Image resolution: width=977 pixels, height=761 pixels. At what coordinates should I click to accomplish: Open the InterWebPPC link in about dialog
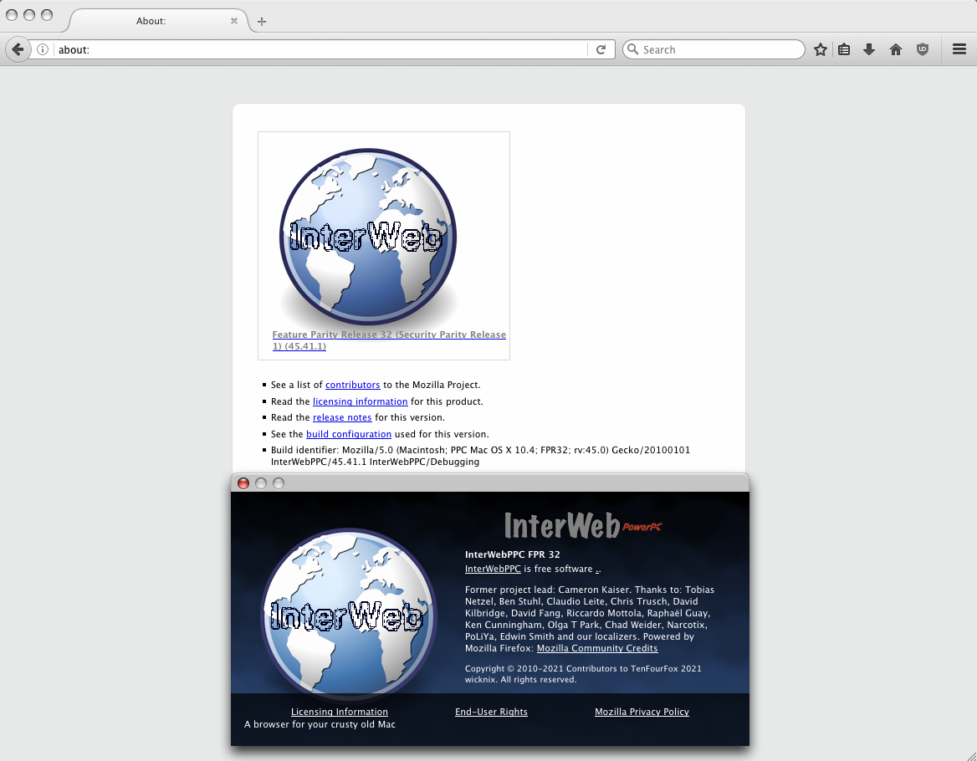493,569
